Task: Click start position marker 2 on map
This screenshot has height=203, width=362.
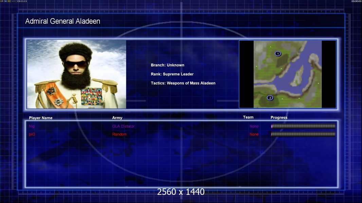Action: click(x=270, y=98)
